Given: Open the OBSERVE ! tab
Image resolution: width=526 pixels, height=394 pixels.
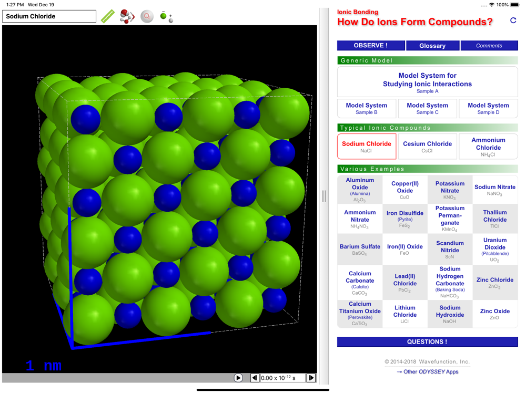Looking at the screenshot, I should (x=371, y=46).
